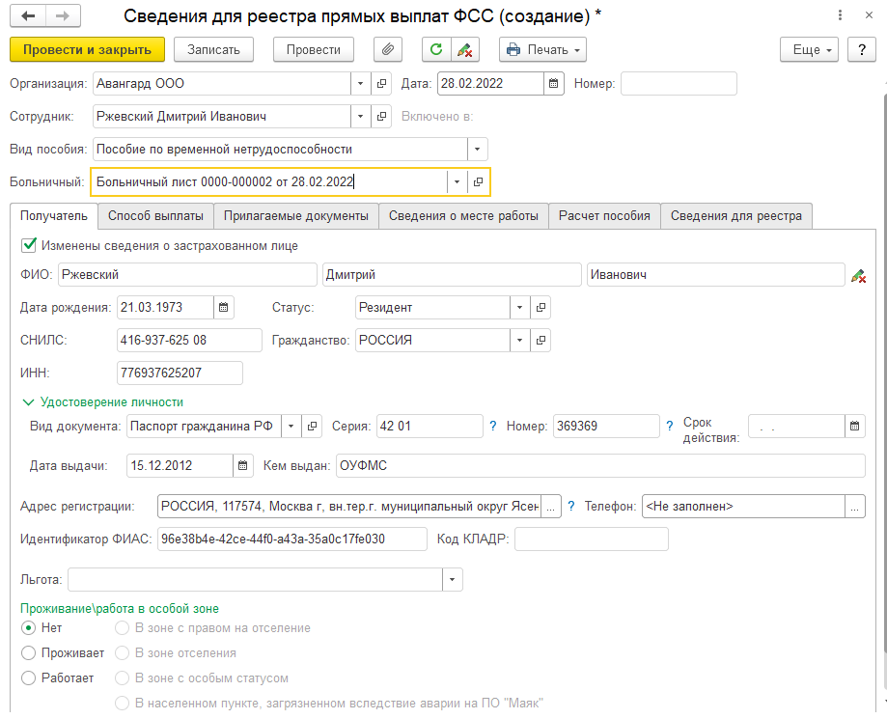
Task: Click the paperclip attachments icon
Action: [x=387, y=49]
